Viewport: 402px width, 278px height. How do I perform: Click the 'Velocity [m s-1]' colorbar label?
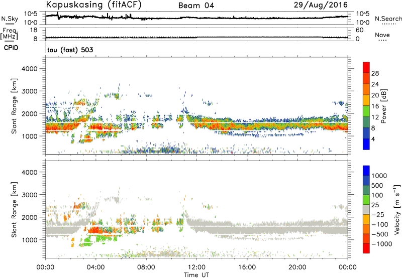pos(397,209)
